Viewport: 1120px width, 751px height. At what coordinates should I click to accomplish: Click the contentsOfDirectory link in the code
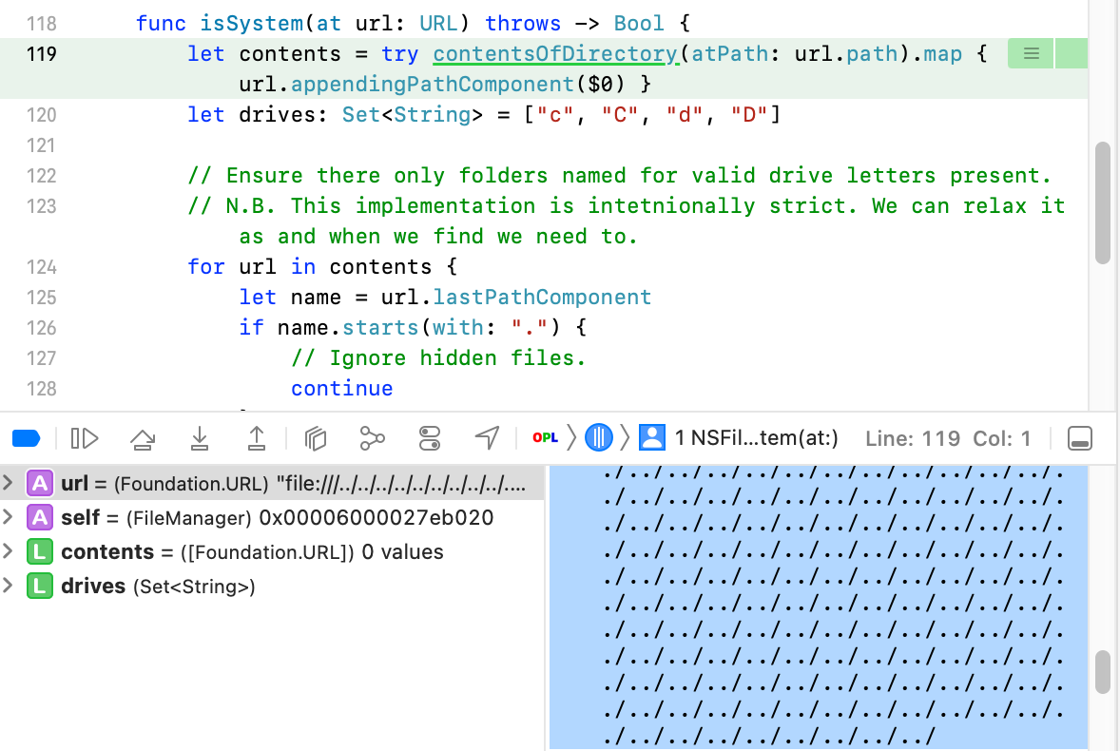556,53
